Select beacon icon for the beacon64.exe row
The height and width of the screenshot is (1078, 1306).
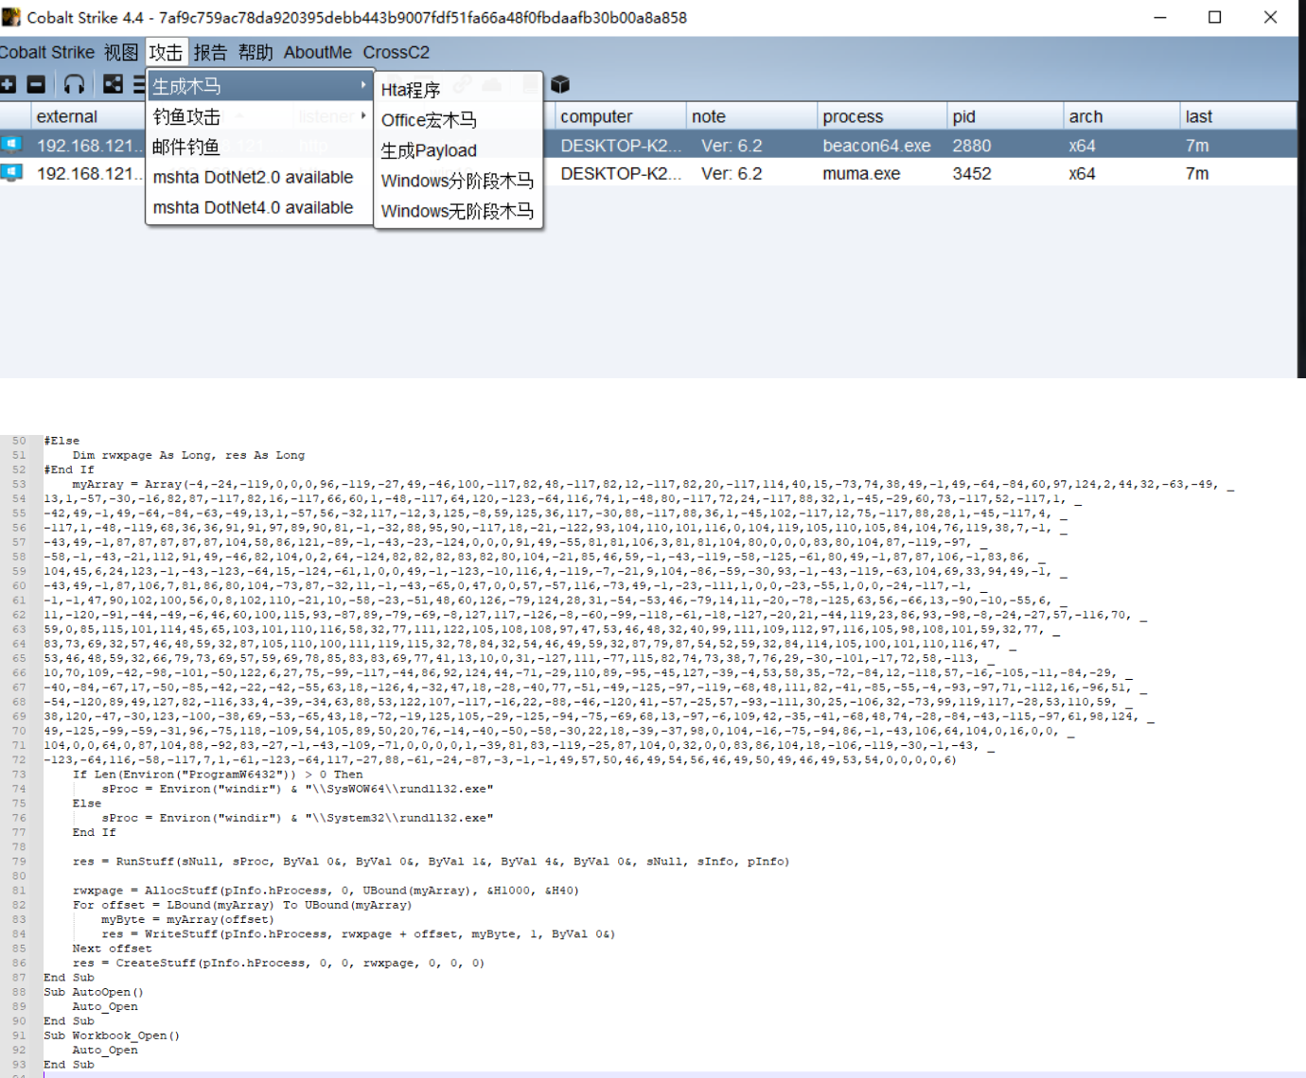[11, 145]
